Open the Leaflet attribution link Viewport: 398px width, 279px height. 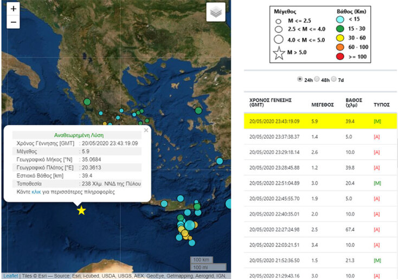[x=10, y=276]
